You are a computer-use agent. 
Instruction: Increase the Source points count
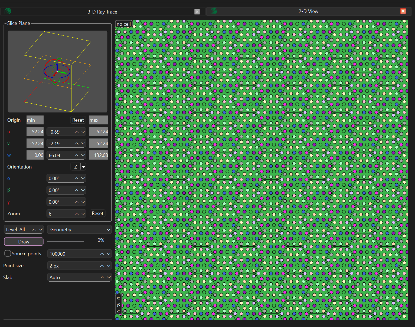[102, 254]
